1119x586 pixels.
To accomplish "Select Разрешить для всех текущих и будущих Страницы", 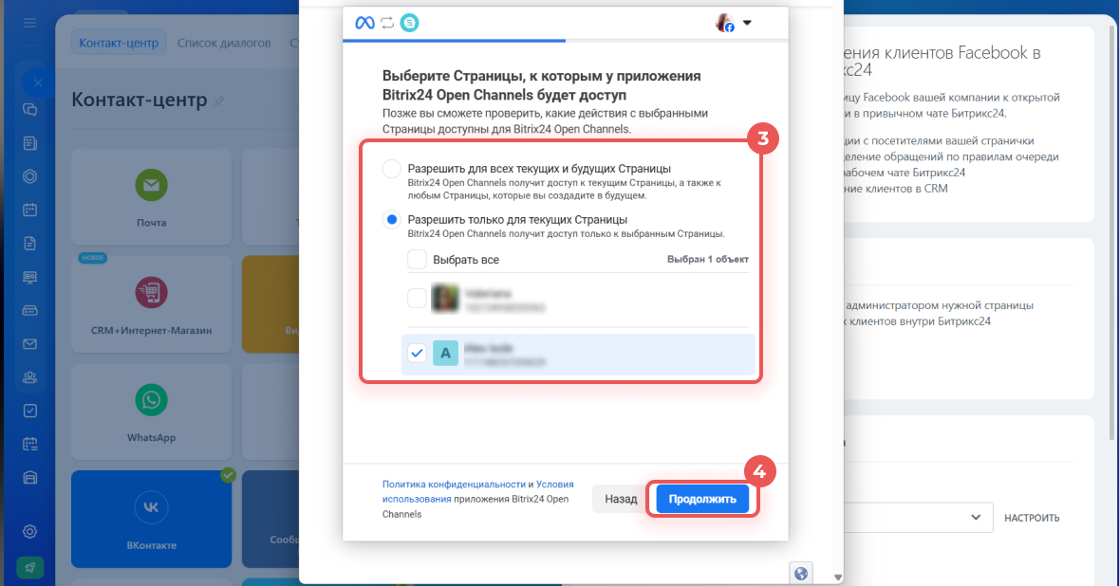I will click(392, 169).
